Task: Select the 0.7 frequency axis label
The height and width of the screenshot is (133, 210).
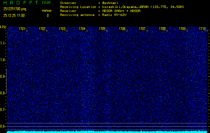Action: tap(3, 110)
